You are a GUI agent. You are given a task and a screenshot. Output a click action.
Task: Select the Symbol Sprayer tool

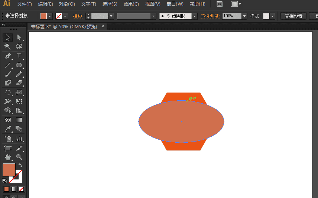pos(8,139)
